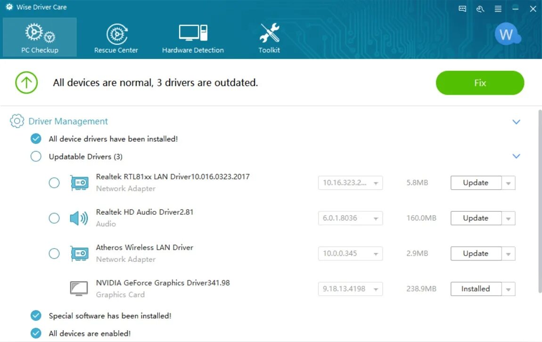Click 'NVIDIA GeForce Graphics Driver341.98' text
Viewport: 542px width, 342px height.
pos(163,283)
